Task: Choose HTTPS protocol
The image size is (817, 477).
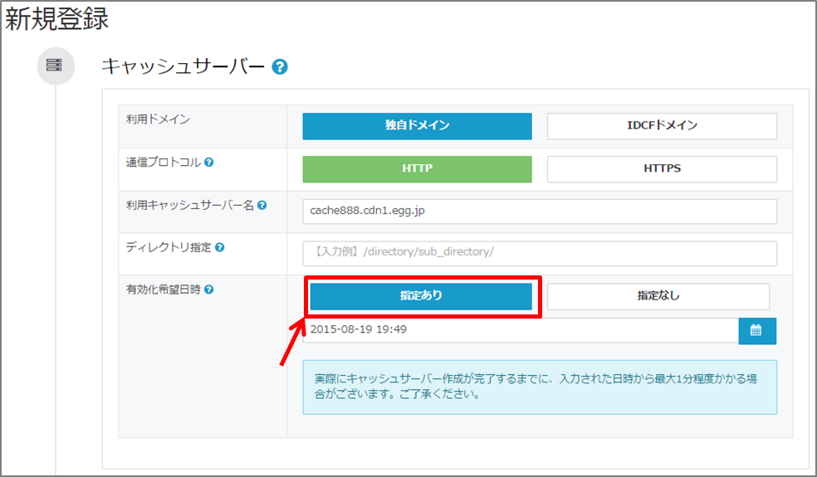Action: point(661,168)
